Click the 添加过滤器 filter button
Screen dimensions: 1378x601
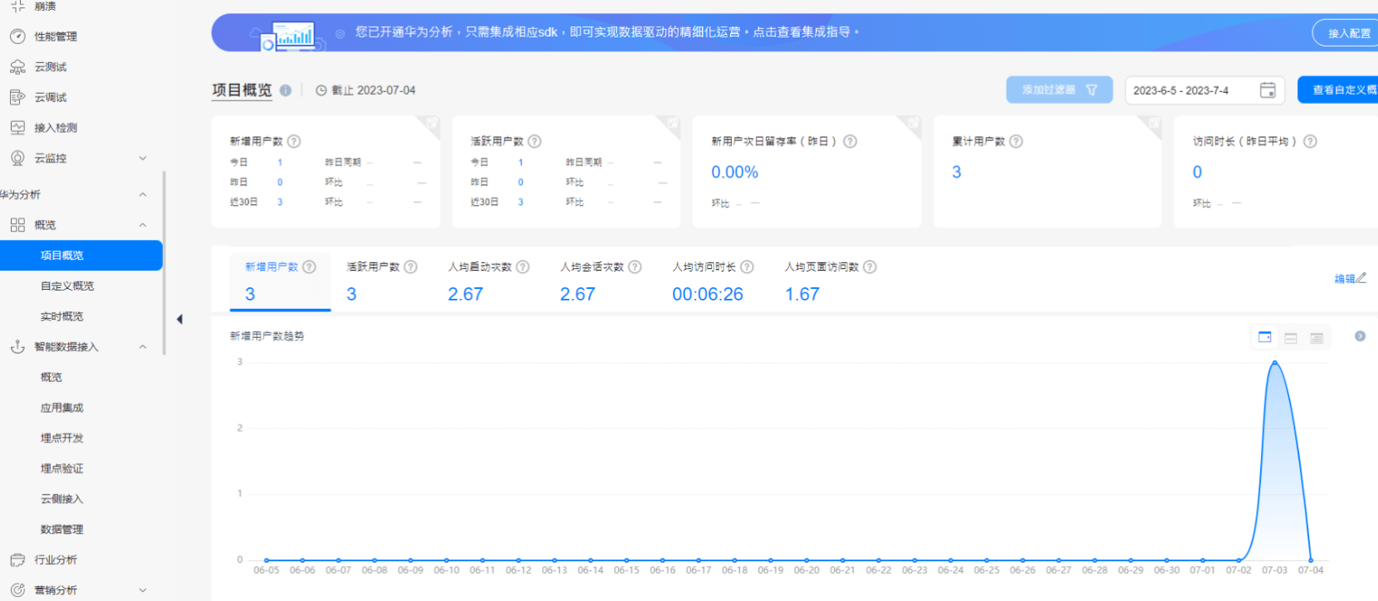[x=1059, y=90]
